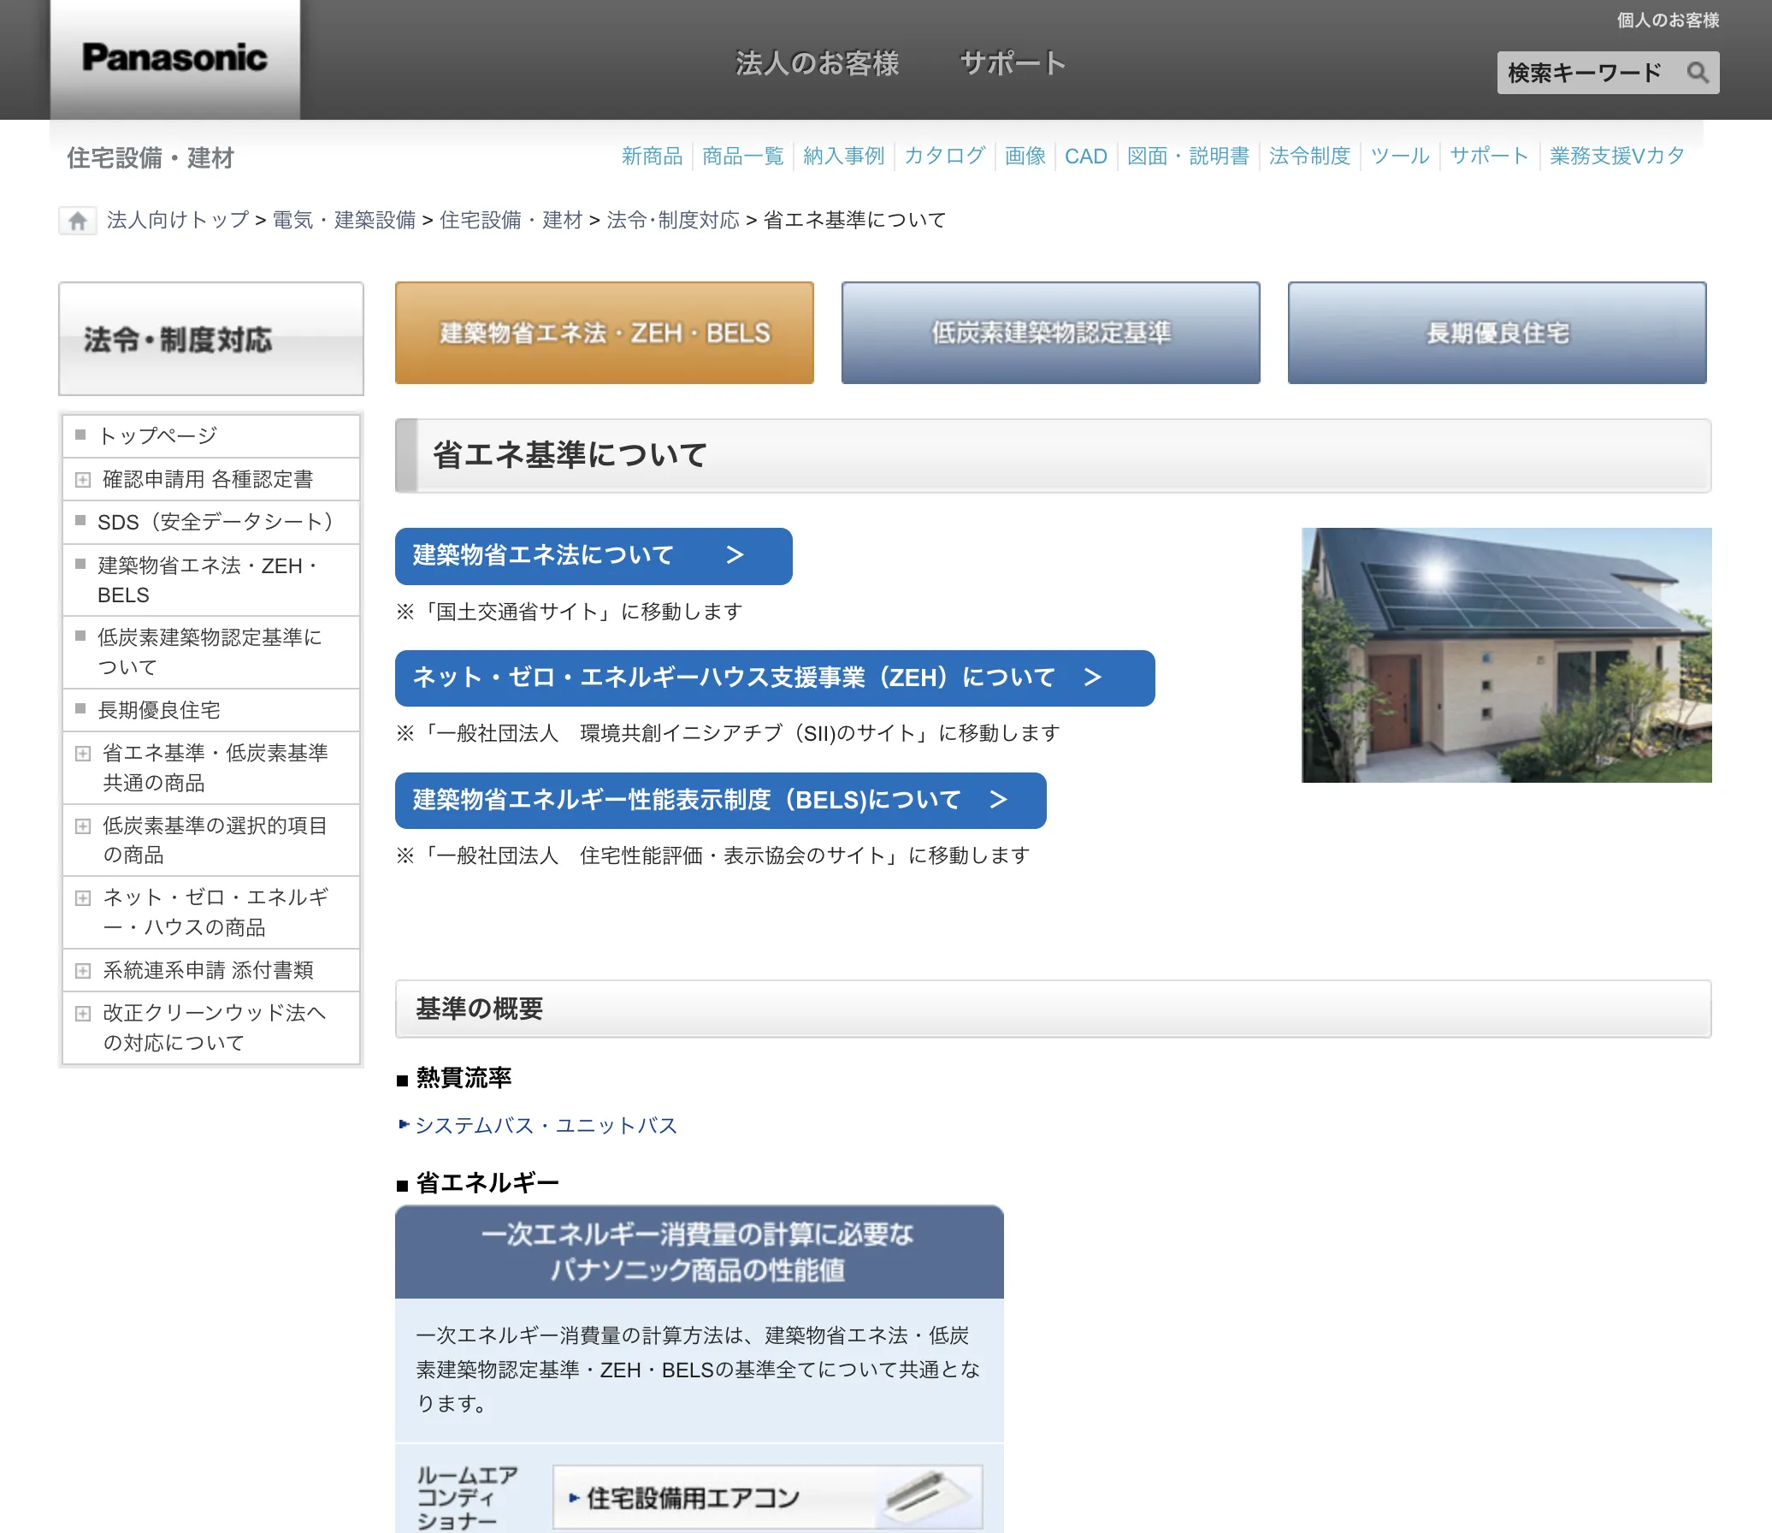
Task: Click the home breadcrumb icon
Action: pos(78,221)
